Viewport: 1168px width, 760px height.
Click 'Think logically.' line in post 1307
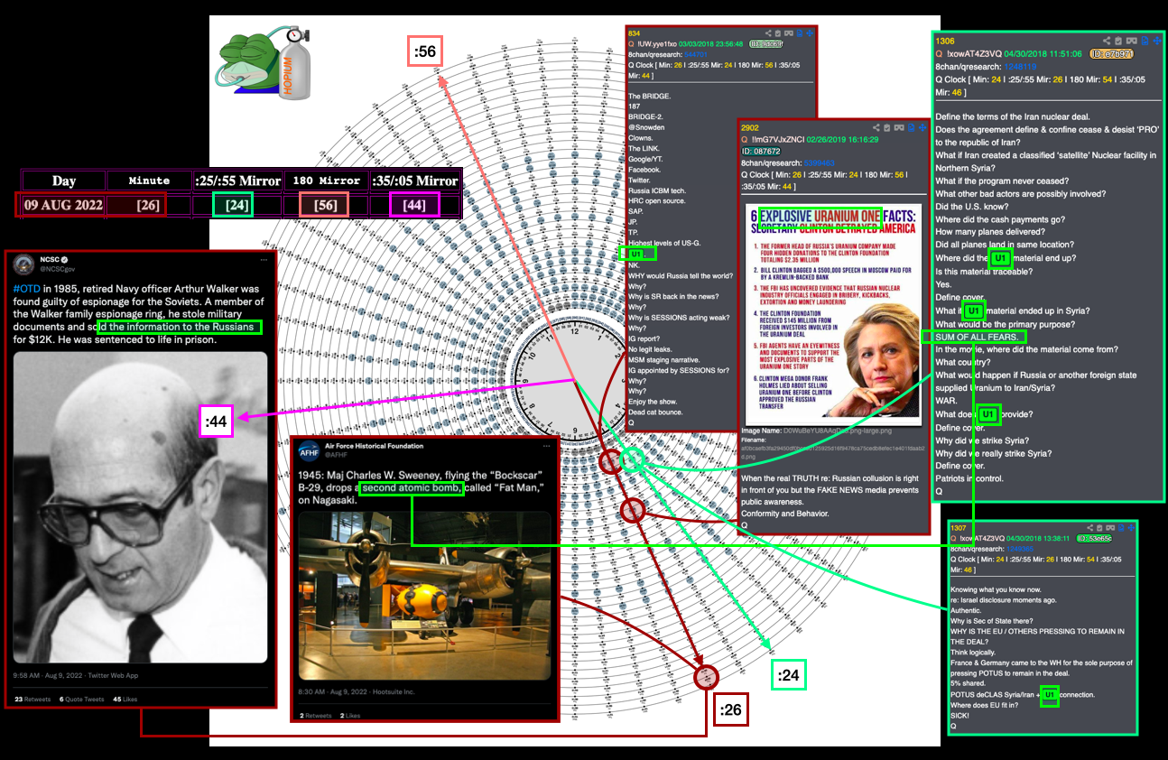click(x=975, y=652)
